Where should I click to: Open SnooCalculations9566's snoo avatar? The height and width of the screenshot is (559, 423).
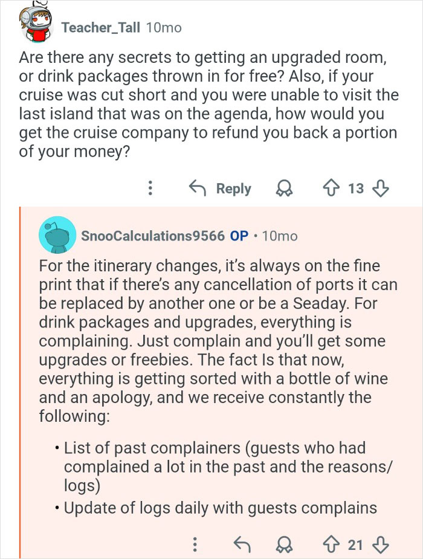[x=57, y=236]
